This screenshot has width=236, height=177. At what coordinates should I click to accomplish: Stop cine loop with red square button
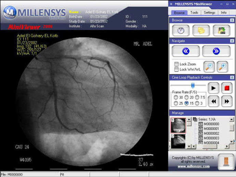tap(227, 88)
